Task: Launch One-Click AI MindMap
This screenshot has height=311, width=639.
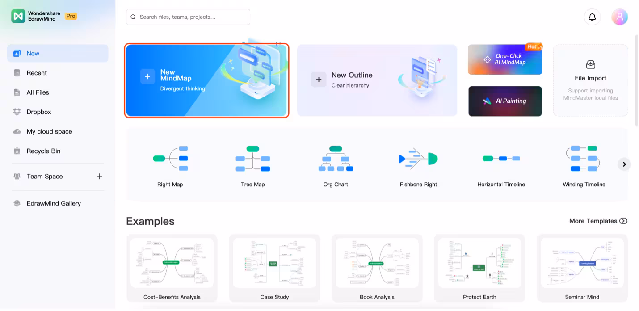Action: coord(505,59)
